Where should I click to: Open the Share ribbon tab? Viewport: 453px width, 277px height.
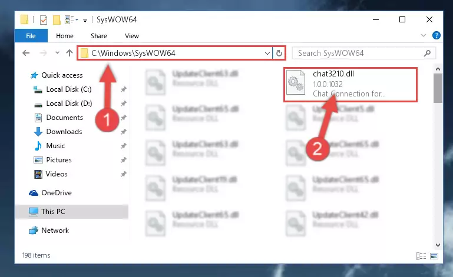click(x=99, y=36)
